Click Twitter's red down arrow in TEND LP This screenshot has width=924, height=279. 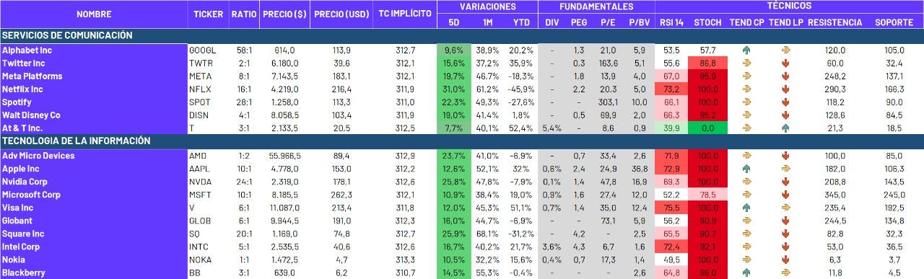coord(785,63)
